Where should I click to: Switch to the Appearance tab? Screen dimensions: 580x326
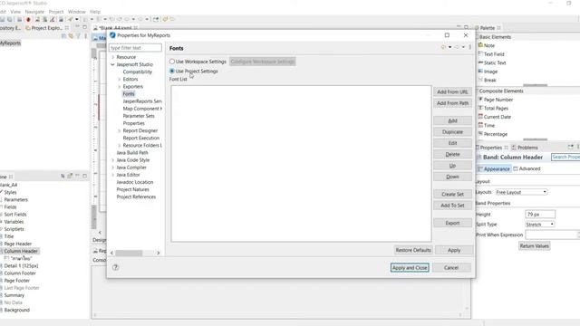(494, 169)
